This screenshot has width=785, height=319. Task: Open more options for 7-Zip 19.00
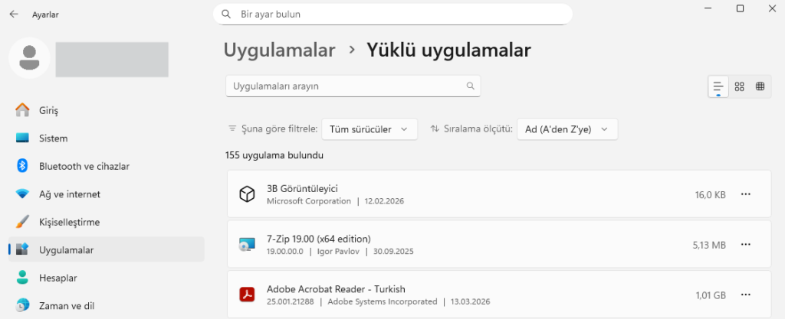(745, 244)
